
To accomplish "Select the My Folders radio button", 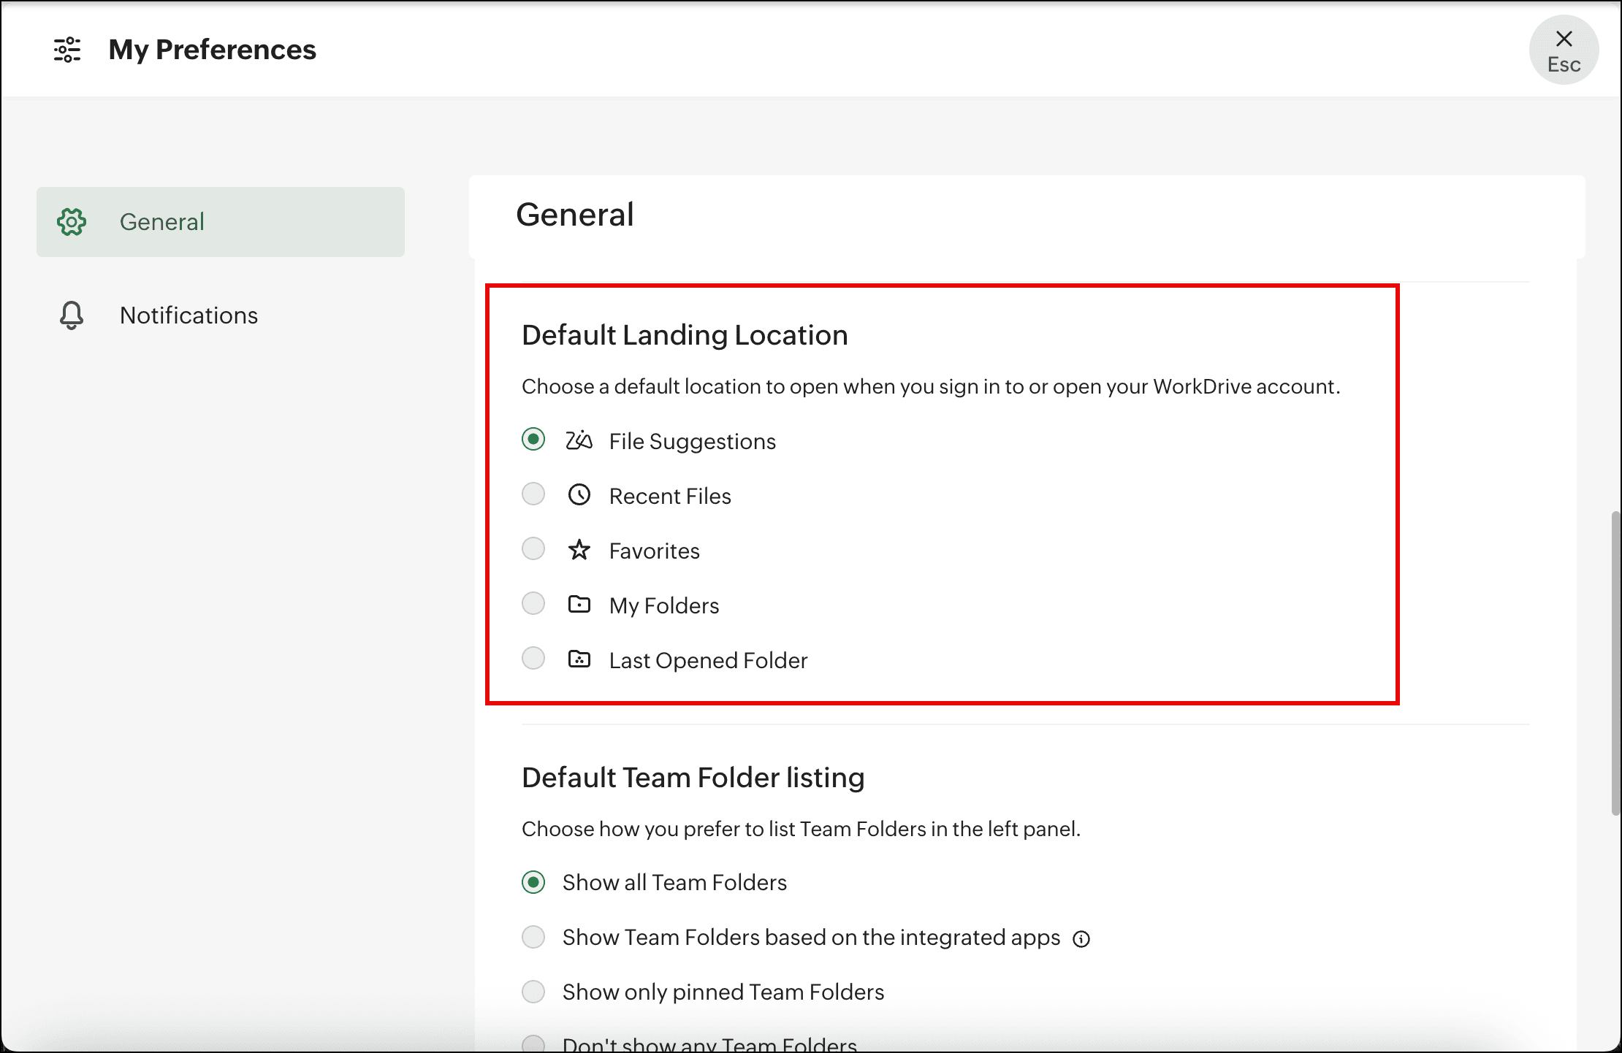I will click(x=533, y=604).
